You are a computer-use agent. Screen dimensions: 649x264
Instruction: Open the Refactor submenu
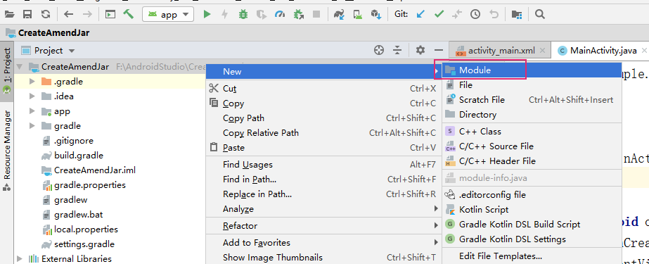point(323,226)
